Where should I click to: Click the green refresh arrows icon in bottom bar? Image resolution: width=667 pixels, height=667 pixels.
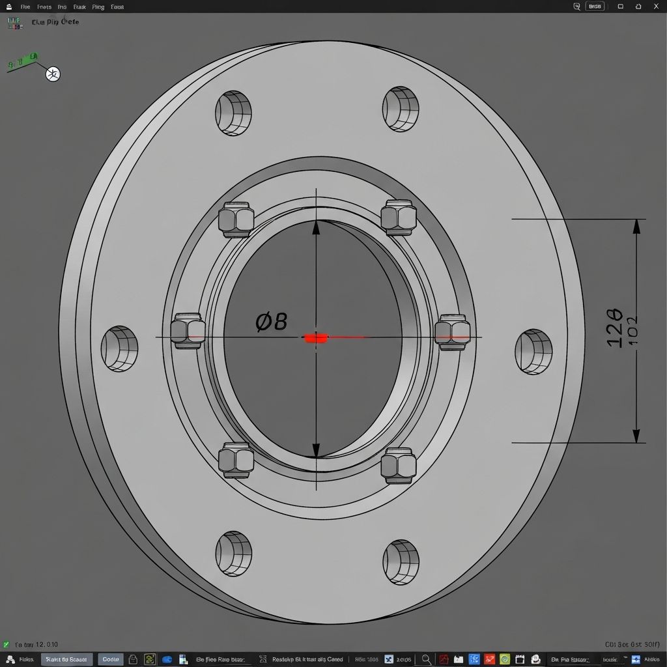[x=150, y=659]
